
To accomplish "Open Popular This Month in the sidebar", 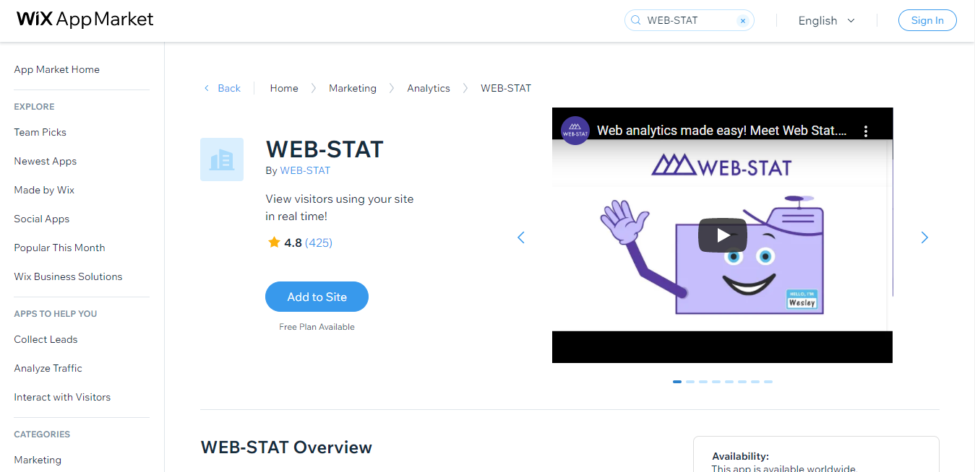I will [60, 248].
